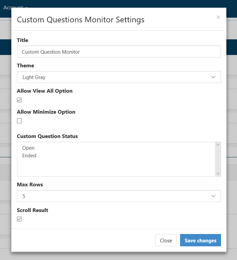Edit the Title input field
237x260 pixels.
tap(119, 52)
